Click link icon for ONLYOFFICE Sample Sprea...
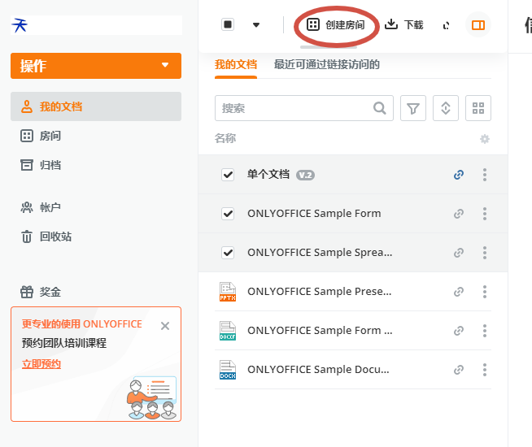The image size is (532, 447). click(459, 253)
